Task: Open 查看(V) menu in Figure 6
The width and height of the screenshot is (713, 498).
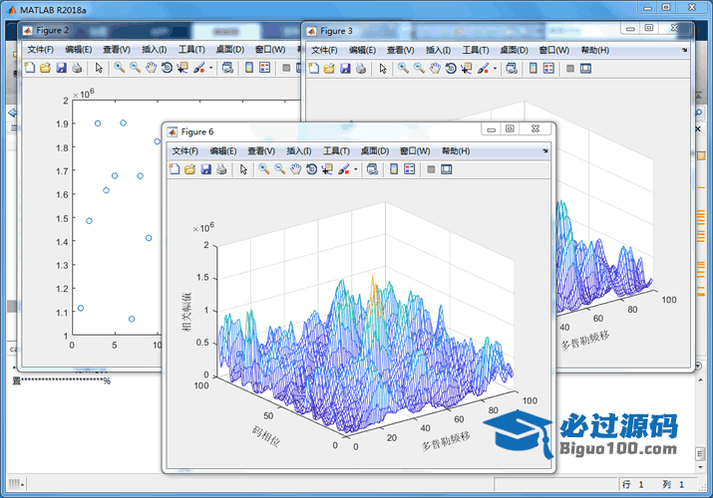Action: [261, 150]
